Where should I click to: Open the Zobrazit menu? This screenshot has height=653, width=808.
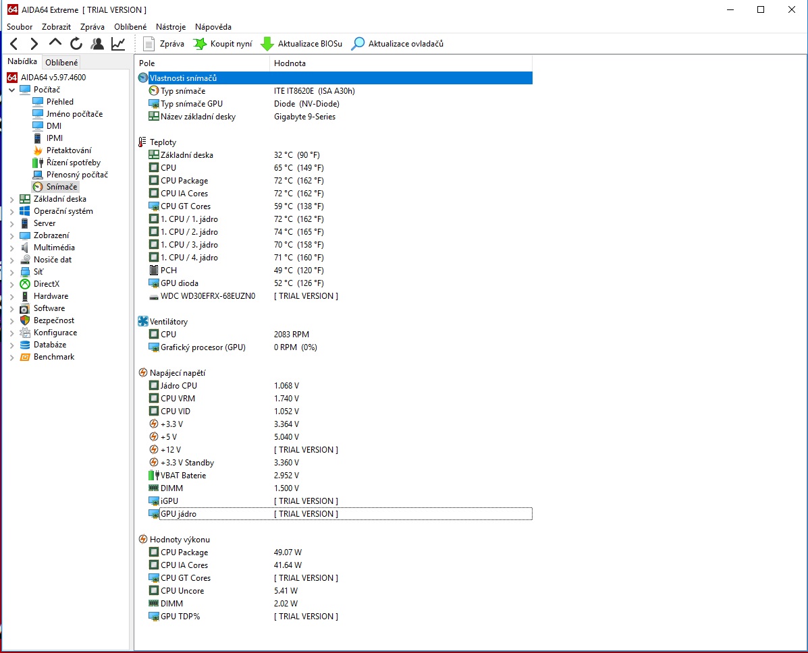click(56, 27)
